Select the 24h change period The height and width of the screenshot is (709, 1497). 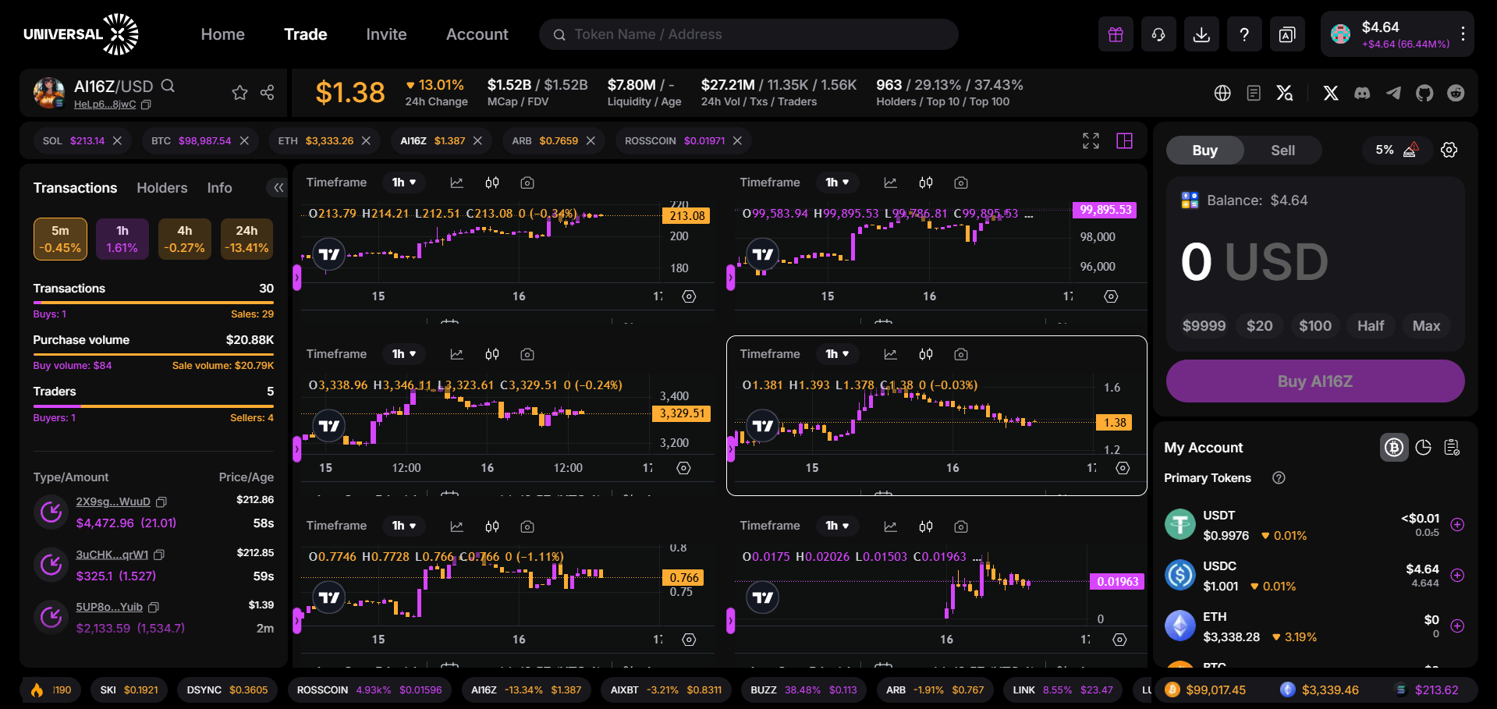247,239
